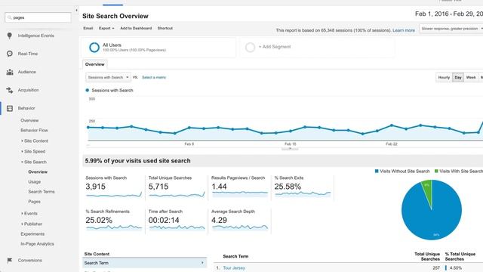Select the Sessions with Search 3,915 metric

[x=114, y=187]
